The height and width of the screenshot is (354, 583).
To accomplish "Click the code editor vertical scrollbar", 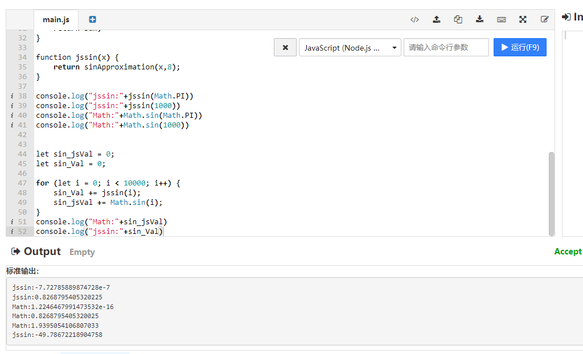I will coord(551,192).
